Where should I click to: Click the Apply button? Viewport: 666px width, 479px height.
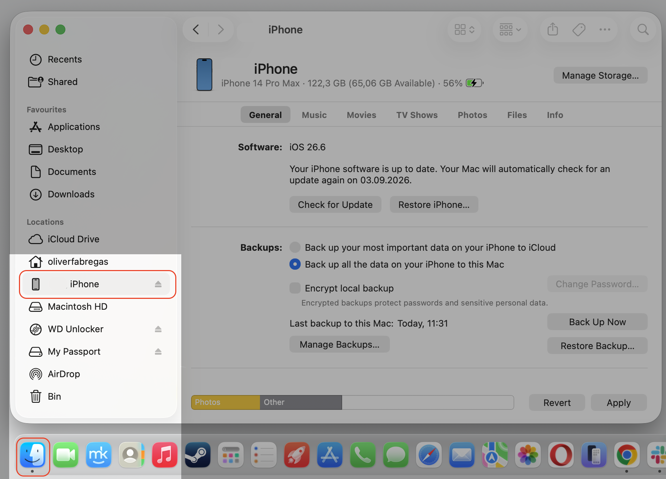[x=619, y=402]
